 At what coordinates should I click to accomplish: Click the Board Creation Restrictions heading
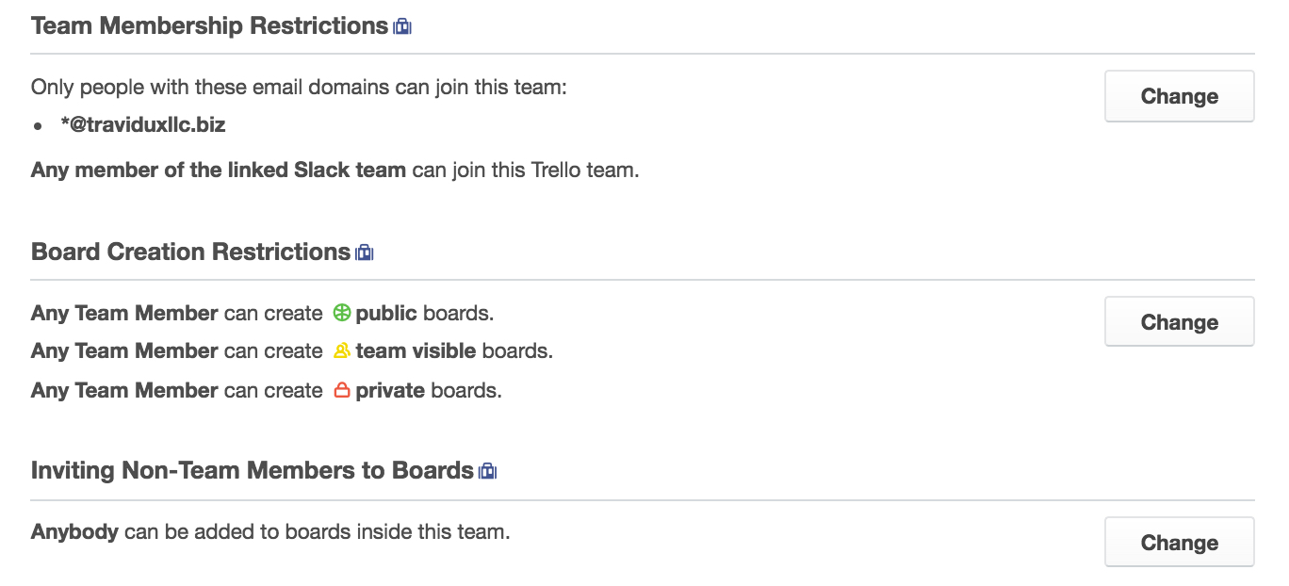tap(190, 252)
